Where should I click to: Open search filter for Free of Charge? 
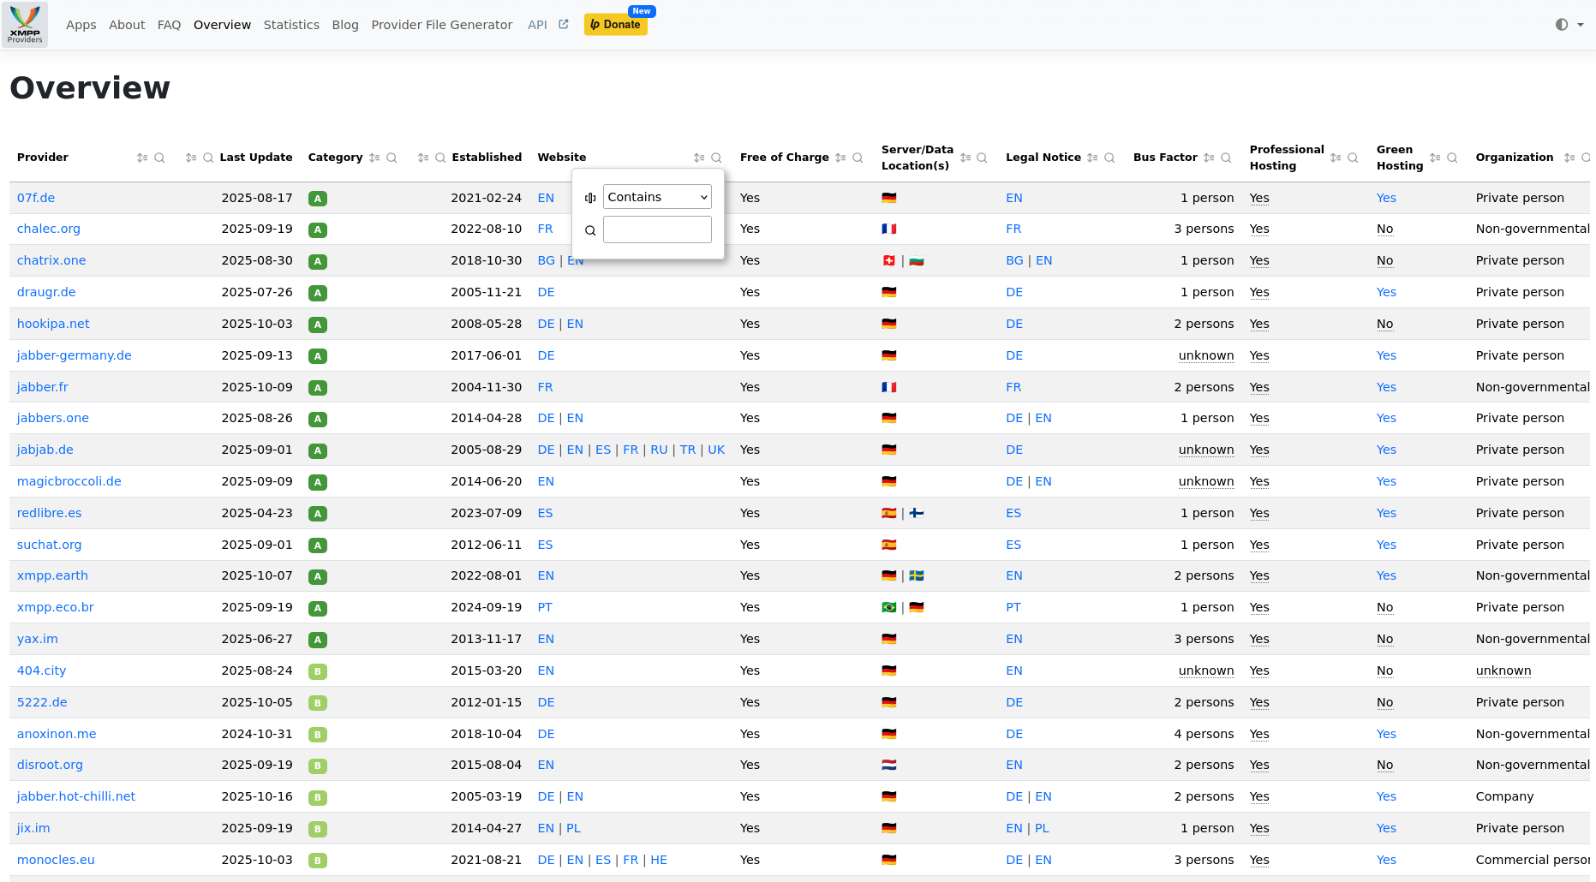tap(858, 158)
